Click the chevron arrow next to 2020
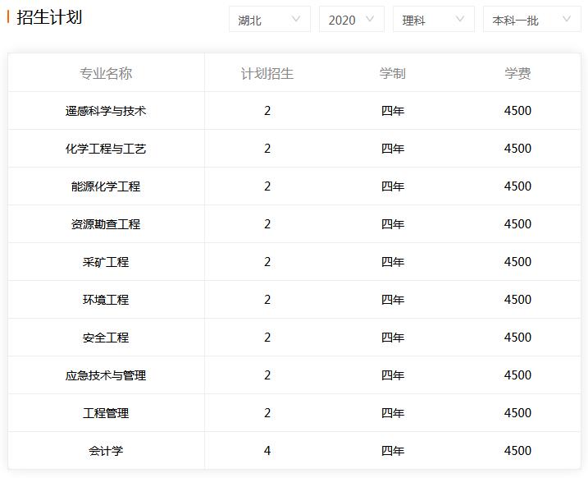 [x=370, y=19]
